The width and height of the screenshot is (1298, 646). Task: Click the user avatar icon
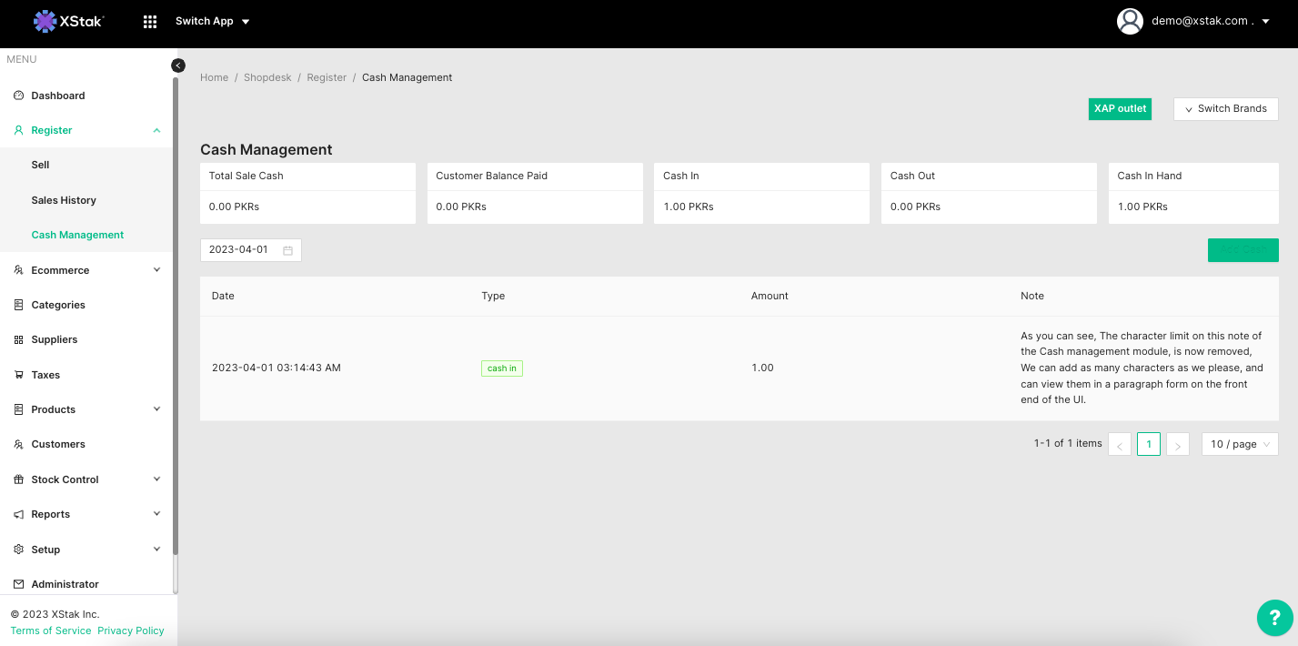[1130, 21]
